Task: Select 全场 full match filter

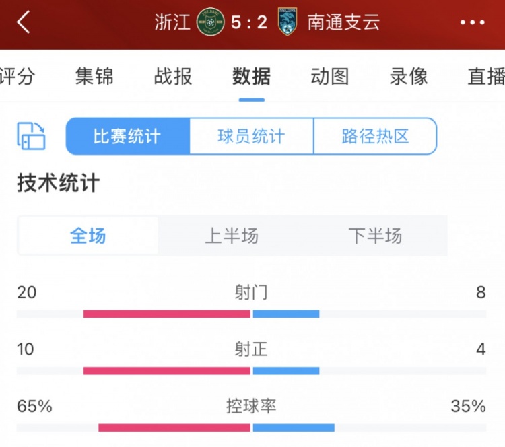Action: pyautogui.click(x=88, y=236)
